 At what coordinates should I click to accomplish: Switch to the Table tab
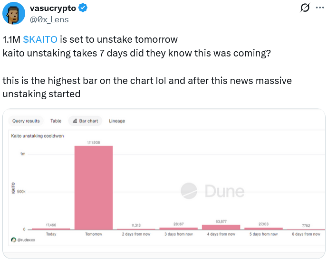click(x=56, y=121)
